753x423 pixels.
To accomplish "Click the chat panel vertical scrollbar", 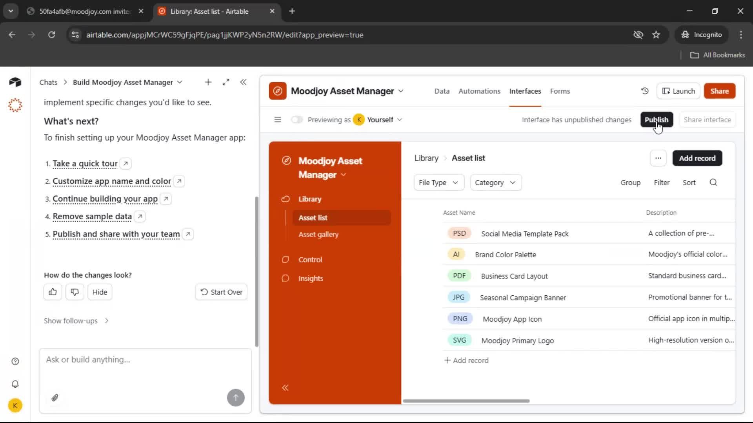I will point(257,271).
